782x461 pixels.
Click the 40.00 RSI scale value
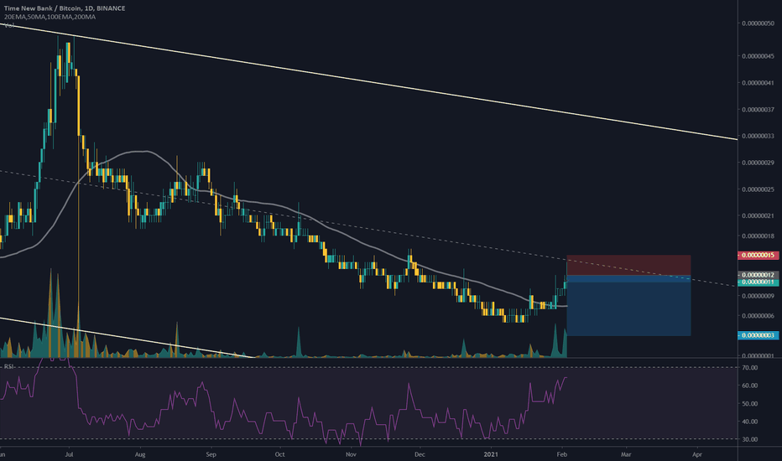(x=750, y=422)
